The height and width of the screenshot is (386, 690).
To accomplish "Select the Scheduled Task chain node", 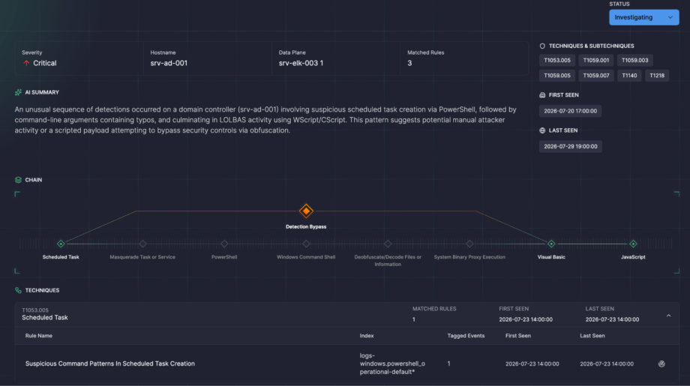I will pos(61,244).
